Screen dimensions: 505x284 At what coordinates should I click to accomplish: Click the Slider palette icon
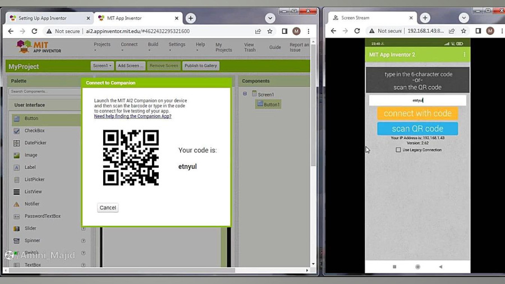click(x=16, y=228)
